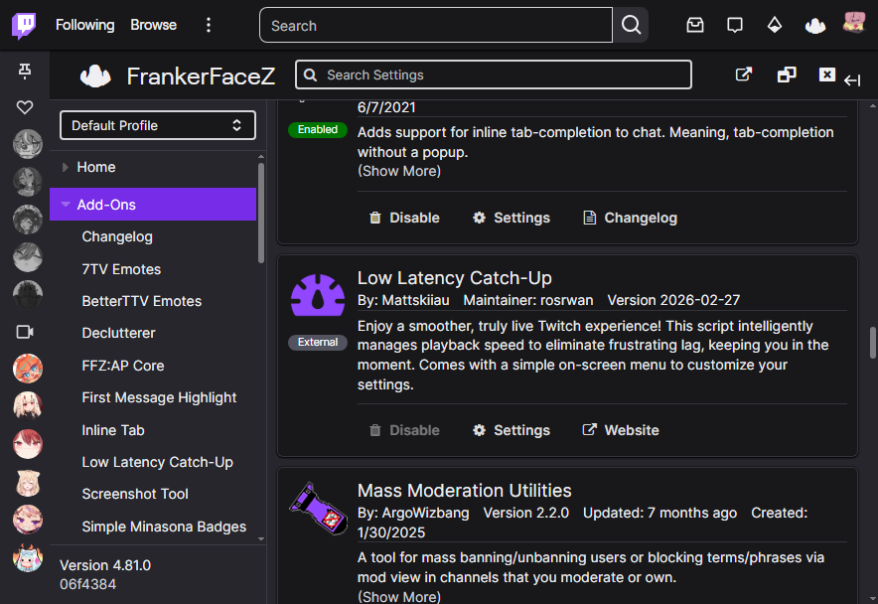The height and width of the screenshot is (604, 878).
Task: Pop out FrankerFaceZ settings window
Action: (x=743, y=75)
